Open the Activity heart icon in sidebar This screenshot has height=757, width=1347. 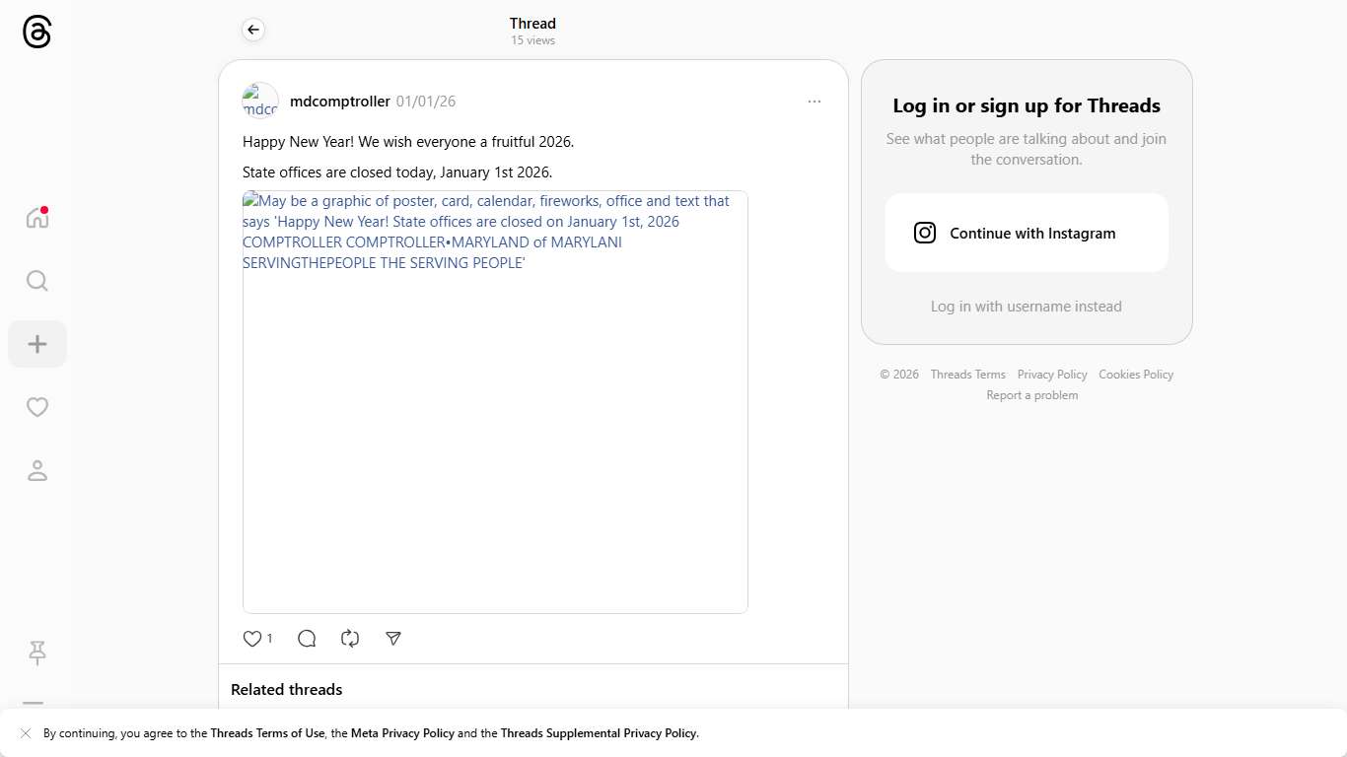[x=37, y=407]
